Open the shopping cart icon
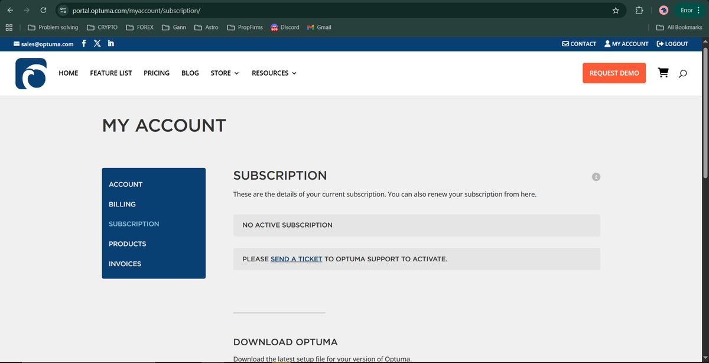Image resolution: width=709 pixels, height=363 pixels. coord(664,73)
